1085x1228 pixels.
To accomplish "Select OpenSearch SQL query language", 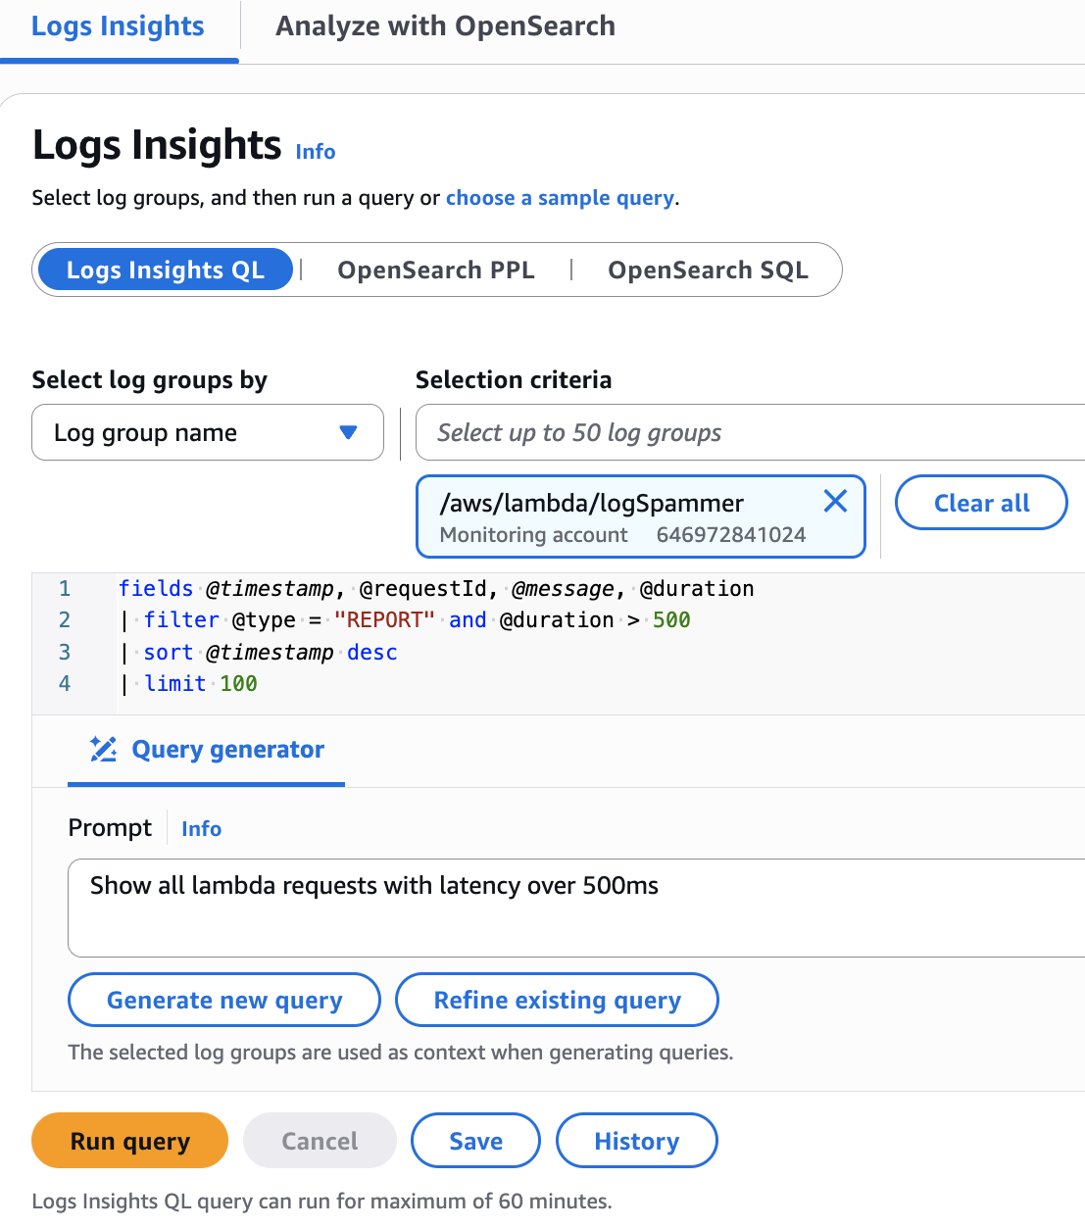I will point(708,270).
